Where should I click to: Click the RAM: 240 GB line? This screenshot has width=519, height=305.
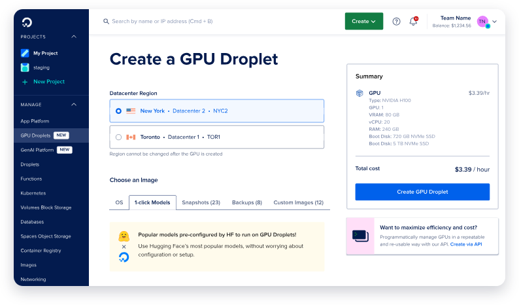[384, 130]
